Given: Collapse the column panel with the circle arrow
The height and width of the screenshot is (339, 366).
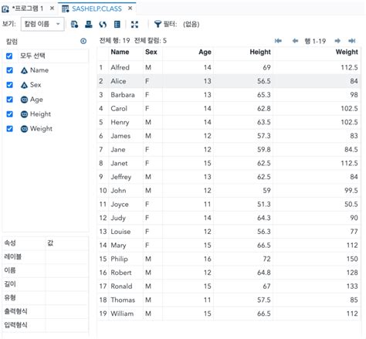Looking at the screenshot, I should pyautogui.click(x=83, y=41).
